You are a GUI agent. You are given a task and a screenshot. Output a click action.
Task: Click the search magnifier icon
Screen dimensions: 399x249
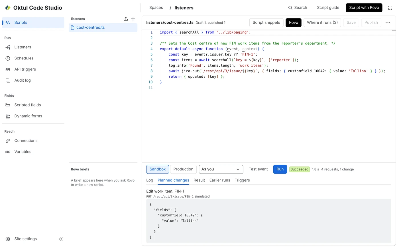290,8
